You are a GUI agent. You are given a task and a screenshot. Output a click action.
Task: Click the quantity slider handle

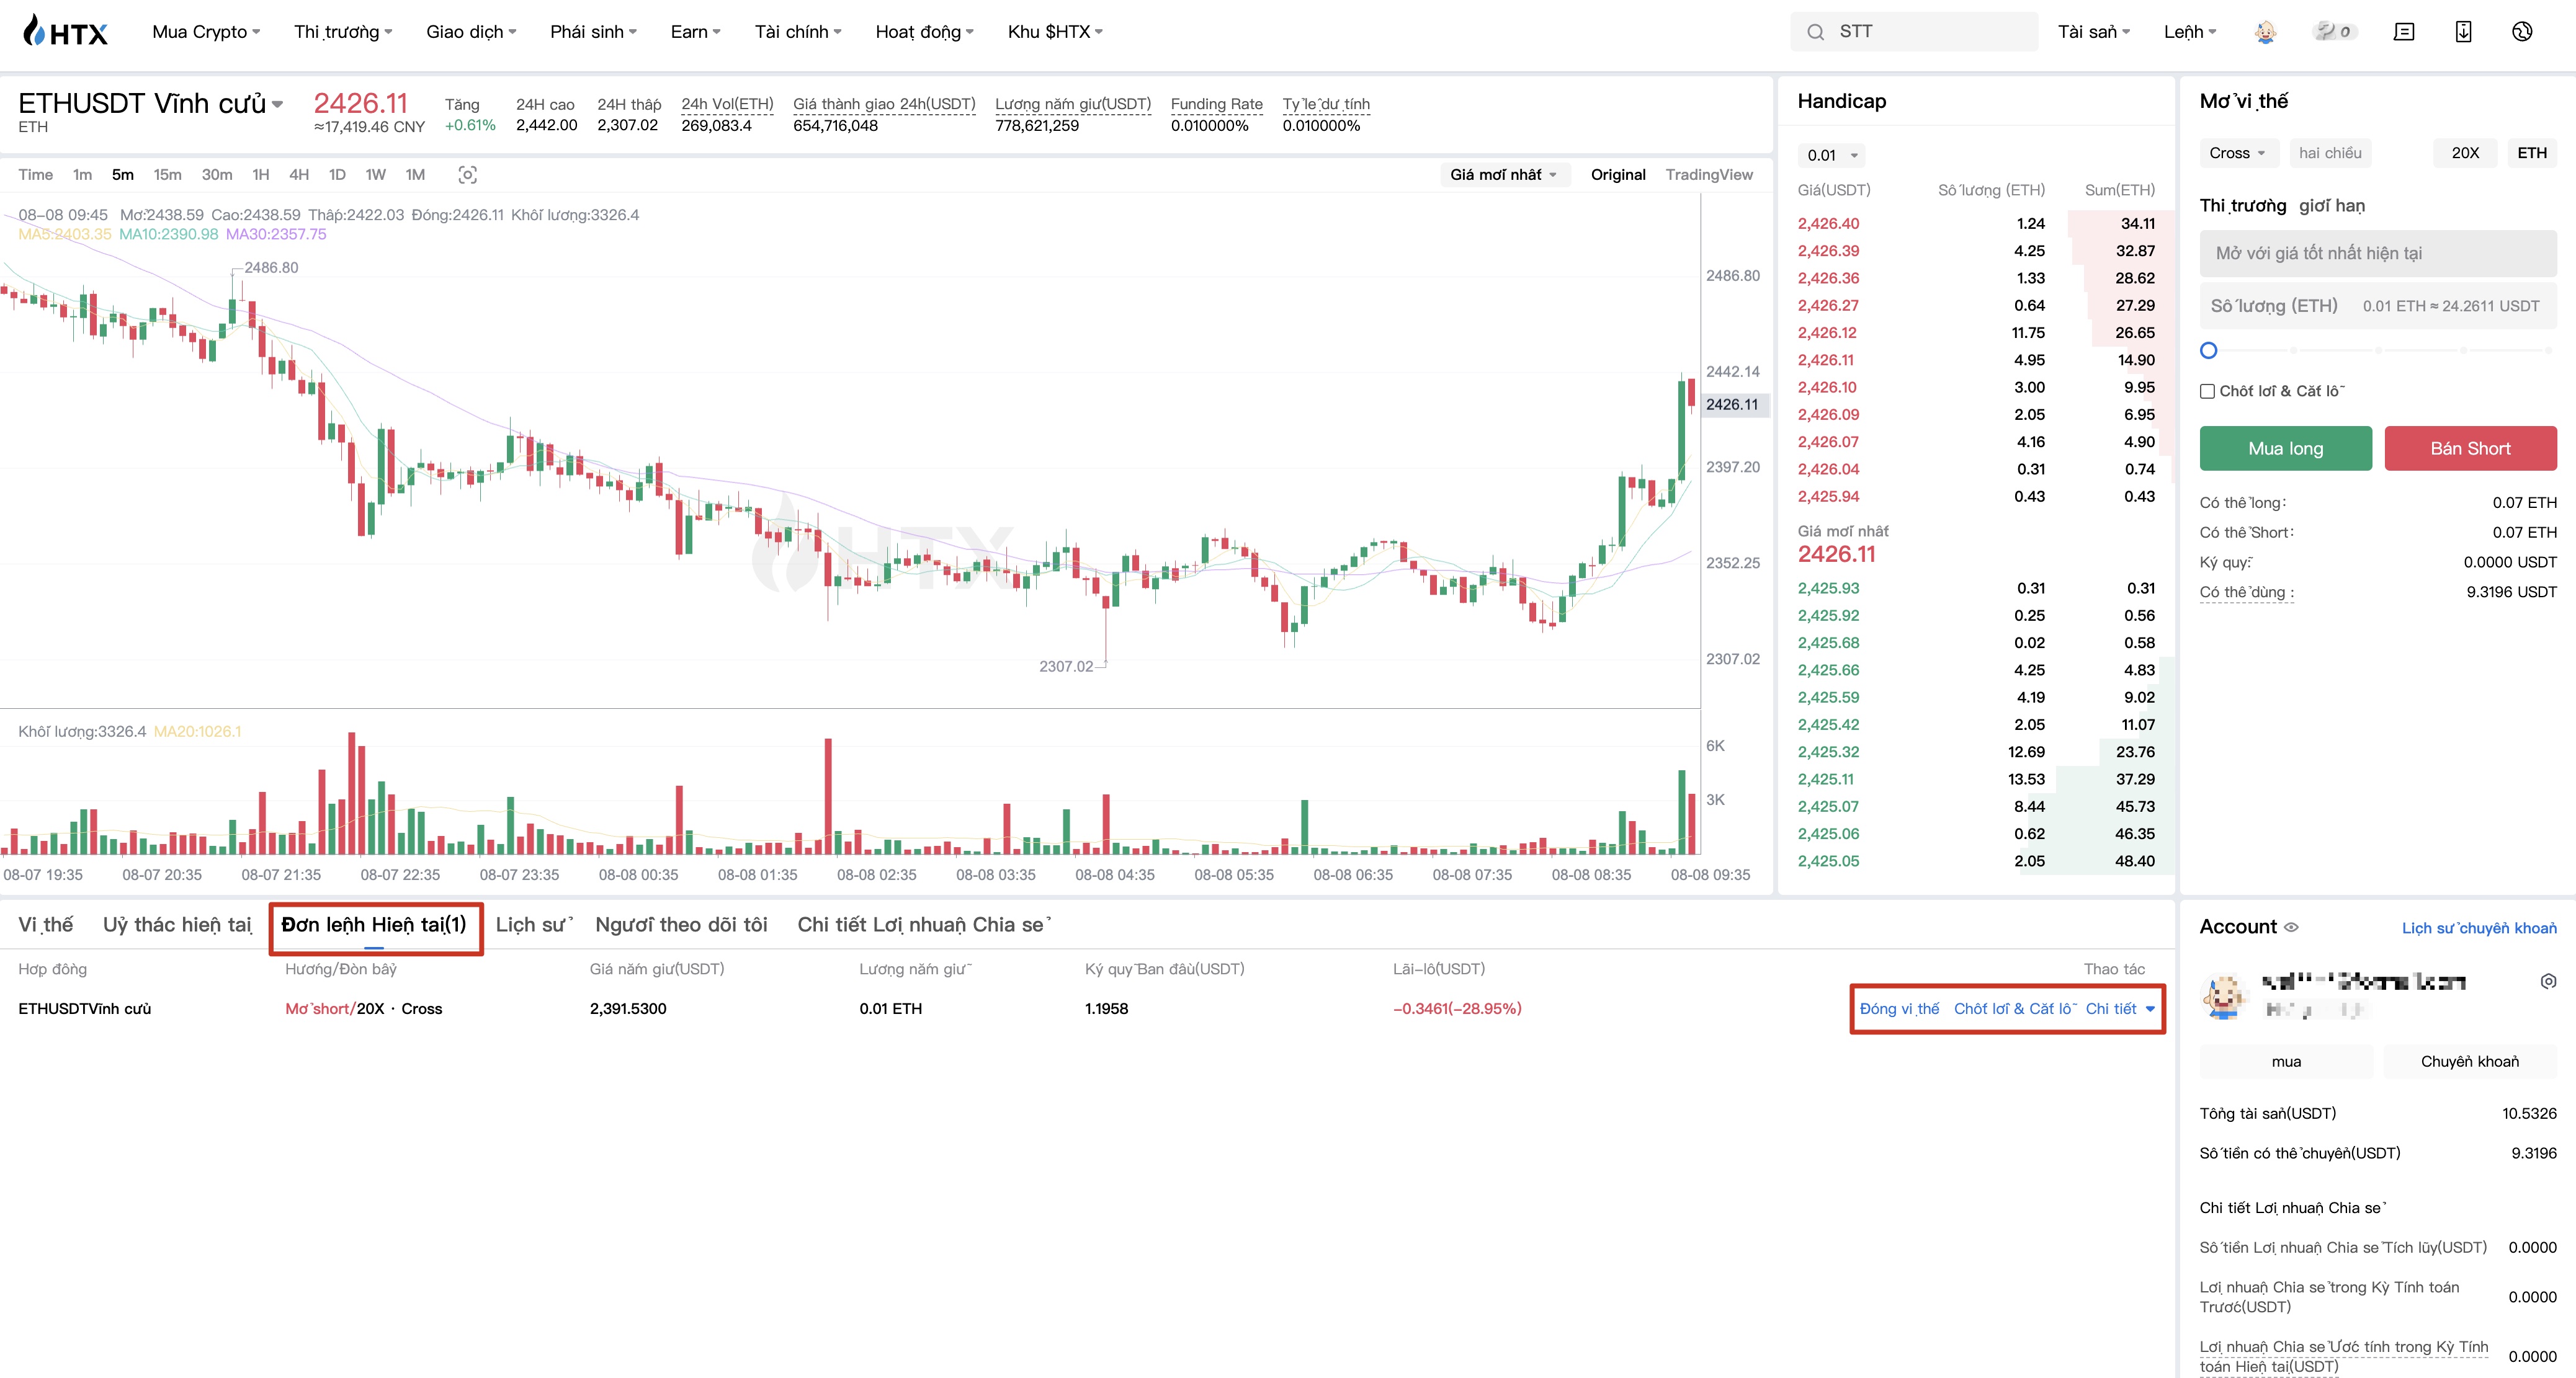(2209, 351)
